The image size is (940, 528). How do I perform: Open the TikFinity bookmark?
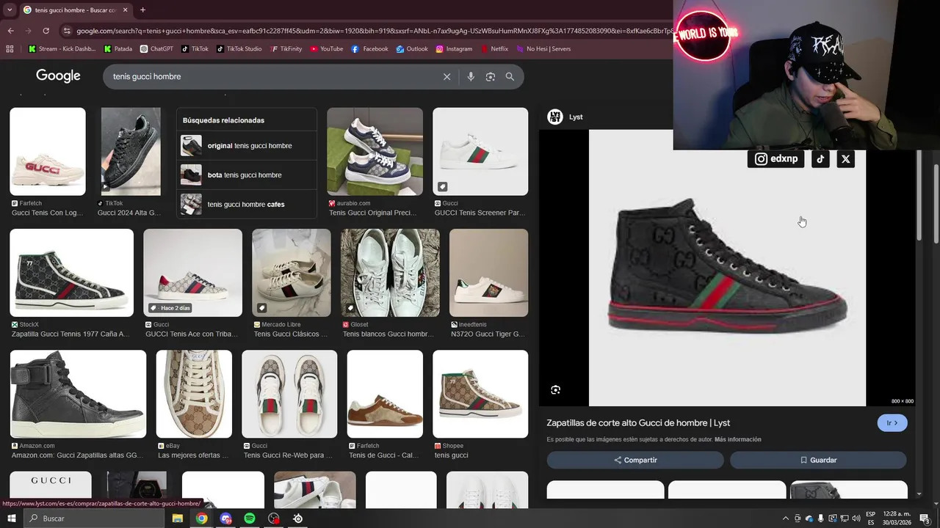point(286,49)
